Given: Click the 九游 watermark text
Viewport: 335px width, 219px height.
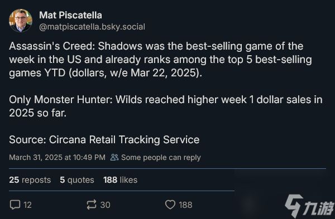Looking at the screenshot, I should coord(319,208).
